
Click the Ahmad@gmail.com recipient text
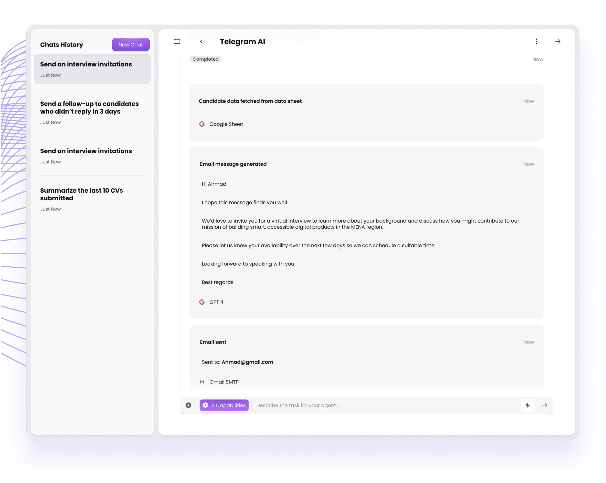(x=247, y=362)
